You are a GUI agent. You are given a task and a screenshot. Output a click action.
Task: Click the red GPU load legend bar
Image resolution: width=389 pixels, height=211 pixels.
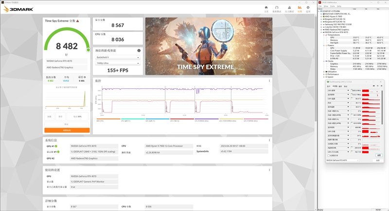pos(182,119)
